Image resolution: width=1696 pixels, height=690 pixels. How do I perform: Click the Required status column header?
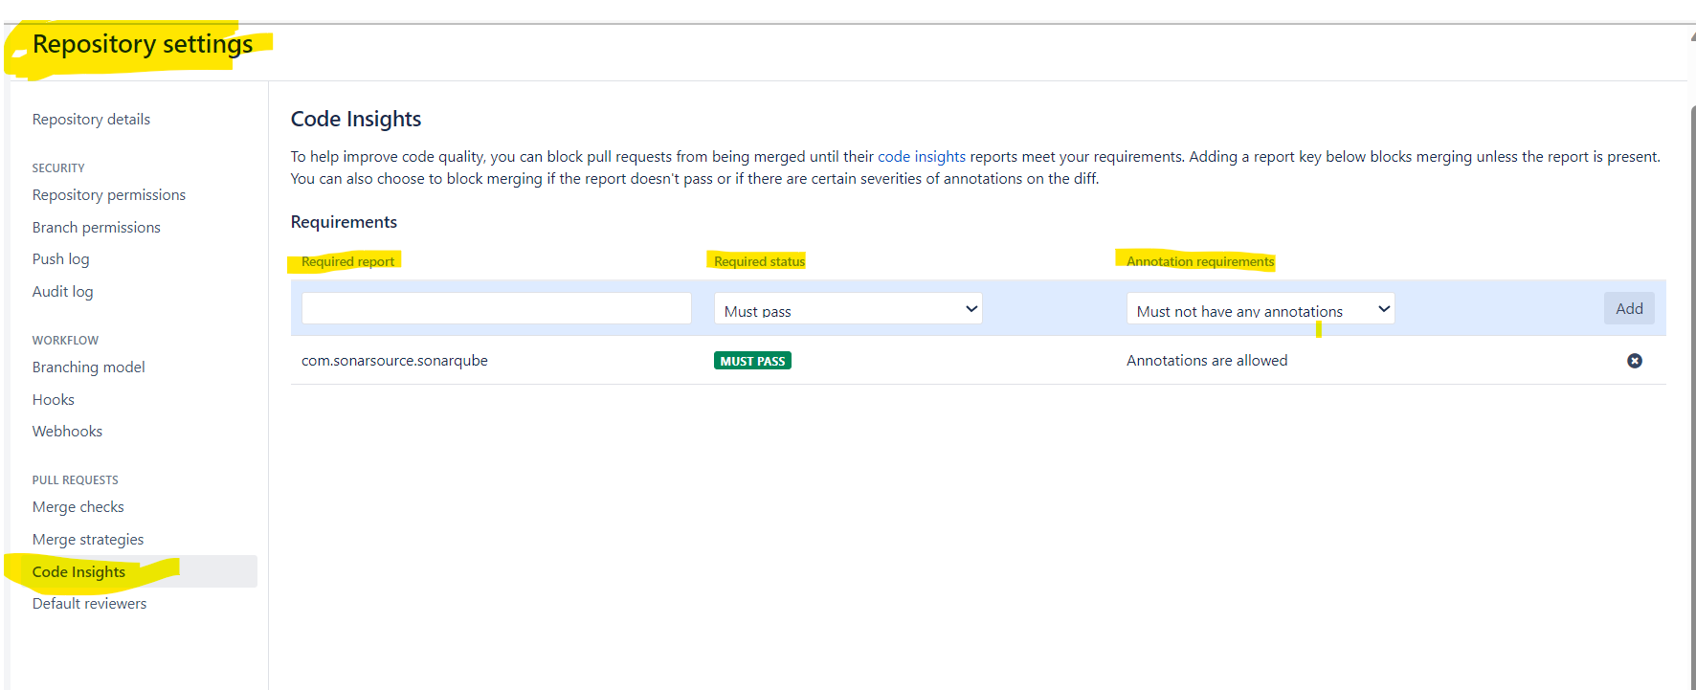[x=759, y=261]
